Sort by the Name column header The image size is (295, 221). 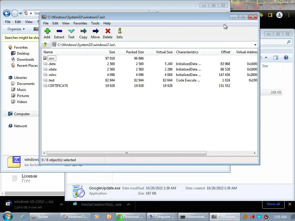click(65, 52)
